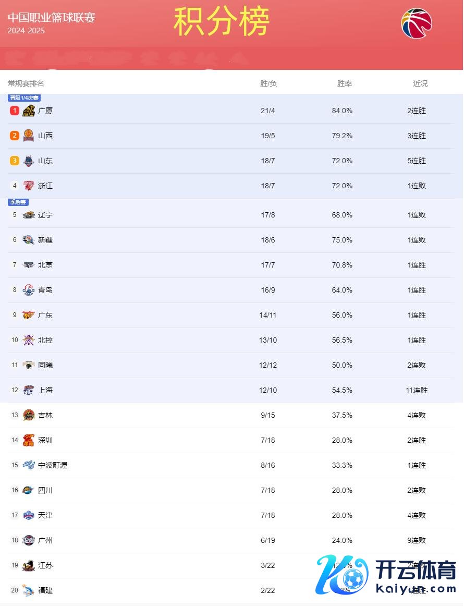
Task: Click the CBA league basketball logo
Action: coord(417,23)
